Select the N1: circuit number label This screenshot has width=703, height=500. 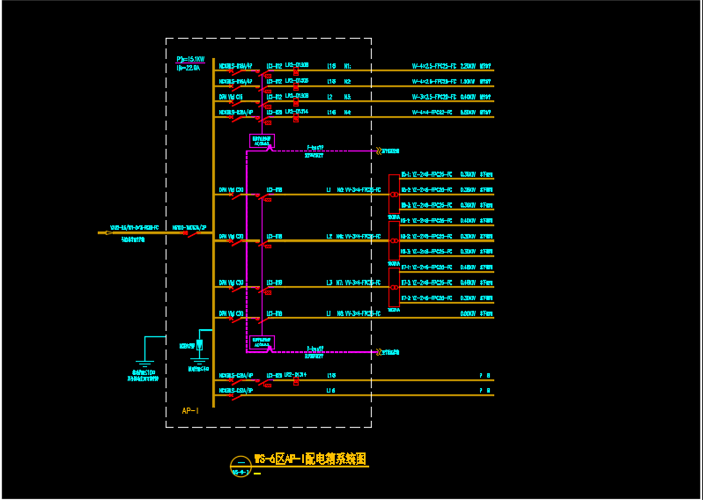[x=347, y=66]
